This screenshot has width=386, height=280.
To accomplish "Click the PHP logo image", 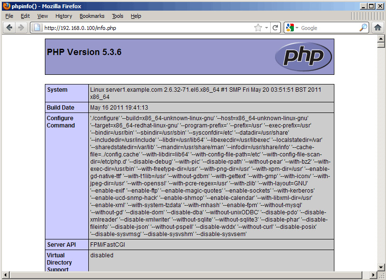I will (x=303, y=56).
